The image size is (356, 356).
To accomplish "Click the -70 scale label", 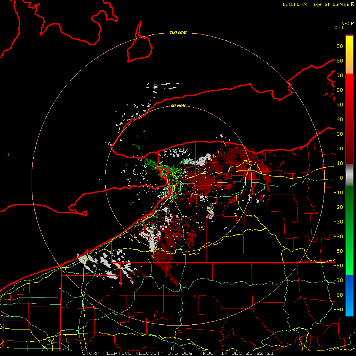I will coord(338,280).
